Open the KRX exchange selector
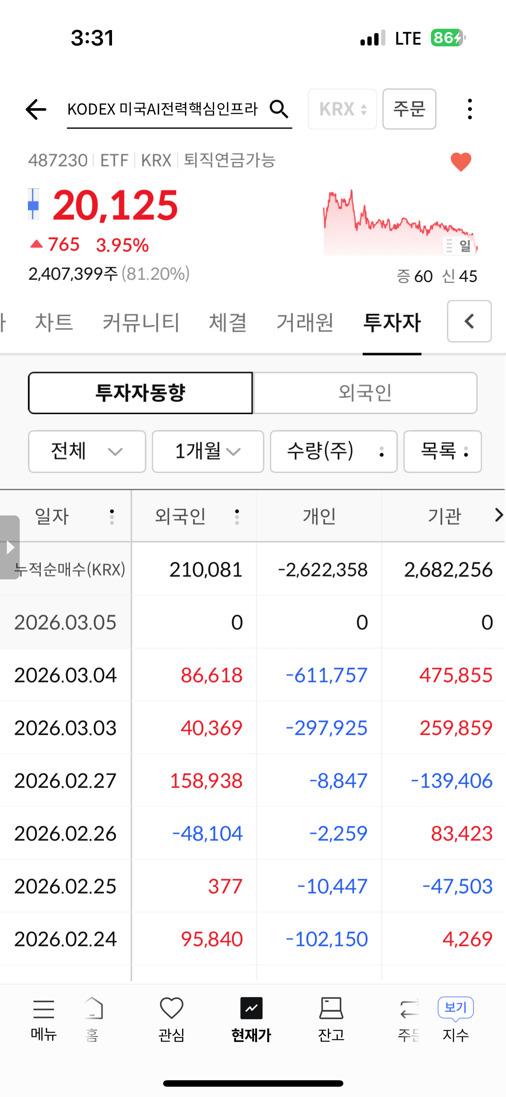Screen dimensions: 506x1097 coord(342,109)
